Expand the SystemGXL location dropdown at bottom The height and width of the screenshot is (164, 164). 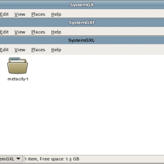tap(11, 159)
